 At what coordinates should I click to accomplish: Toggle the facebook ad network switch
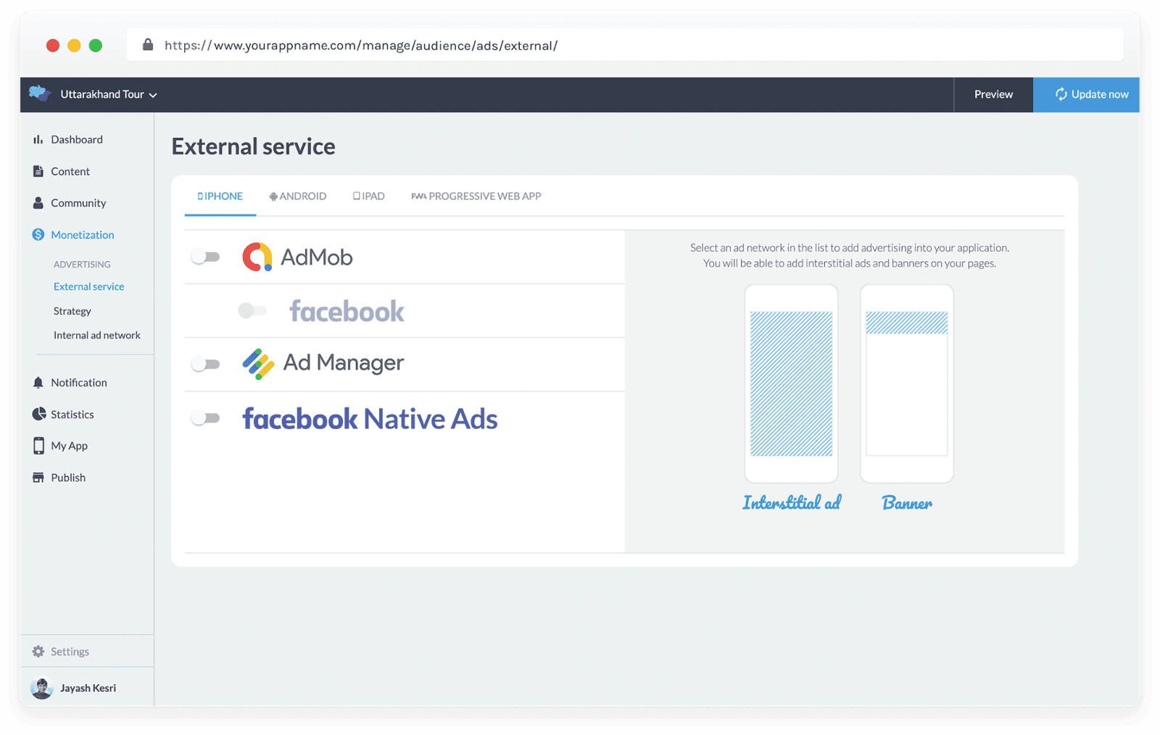(x=252, y=311)
